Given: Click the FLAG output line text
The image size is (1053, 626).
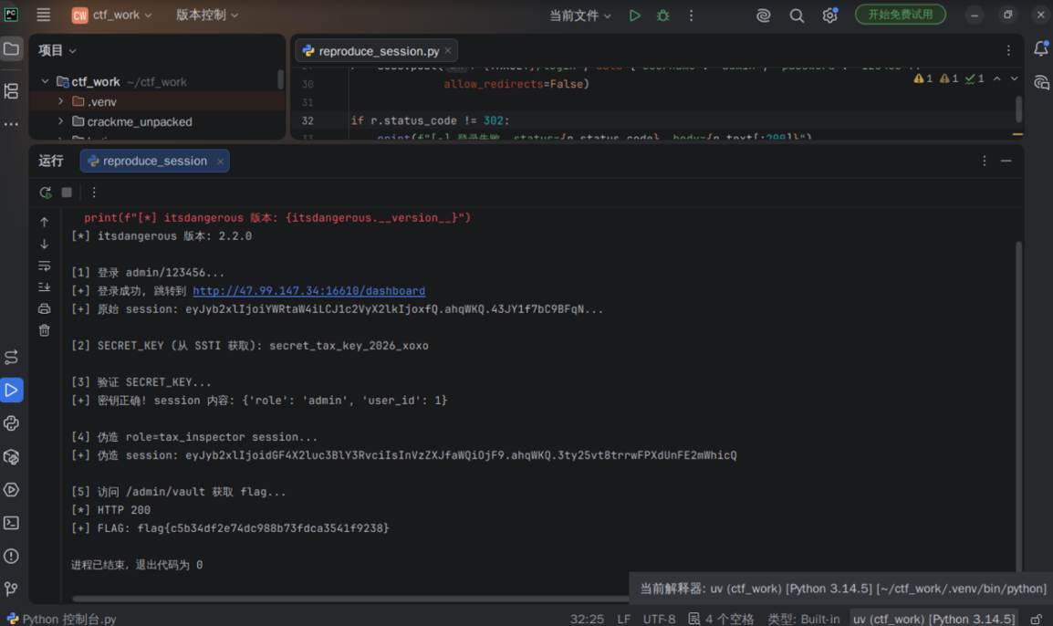Looking at the screenshot, I should pyautogui.click(x=230, y=528).
